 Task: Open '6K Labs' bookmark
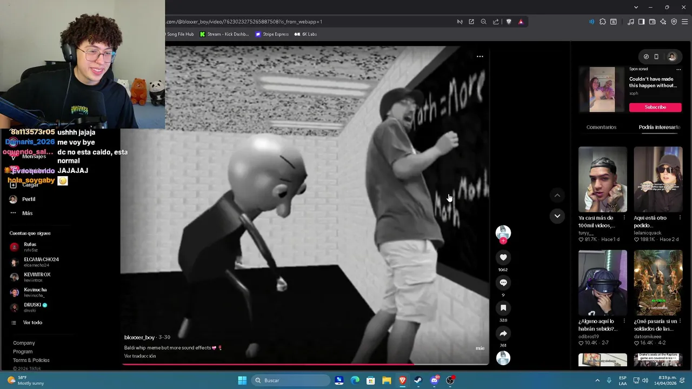(305, 34)
